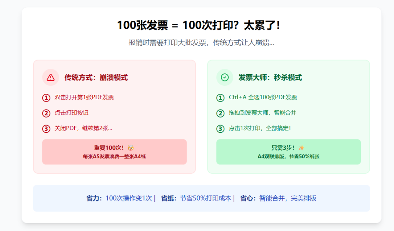
Task: Select the 发票大师：秒杀模式 heading
Action: 270,78
